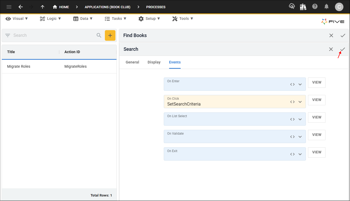Open the Data menu

tap(83, 19)
